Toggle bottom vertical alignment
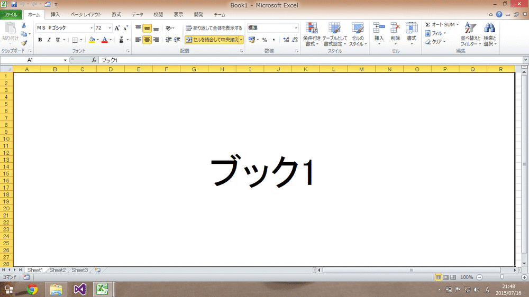Viewport: 529px width, 297px height. [156, 28]
